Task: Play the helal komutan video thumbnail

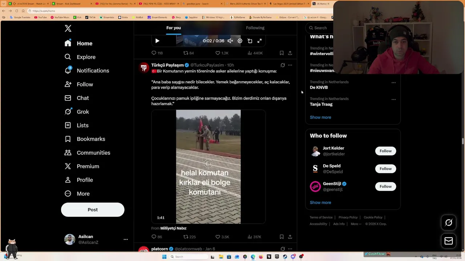Action: [208, 167]
